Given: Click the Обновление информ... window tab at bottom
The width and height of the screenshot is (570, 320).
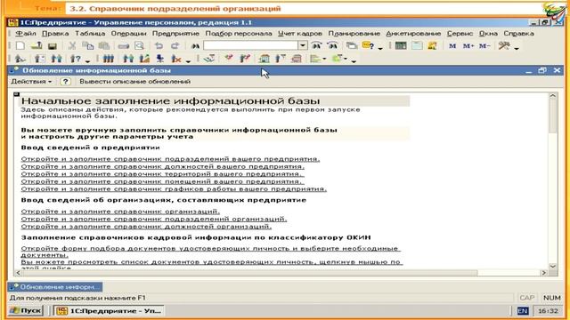Looking at the screenshot, I should pos(55,287).
